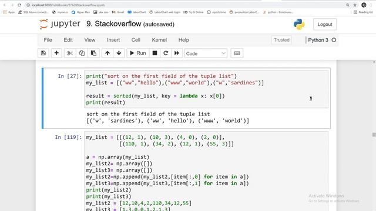
Task: Cut selected cells with the scissors icon
Action: [x=70, y=53]
